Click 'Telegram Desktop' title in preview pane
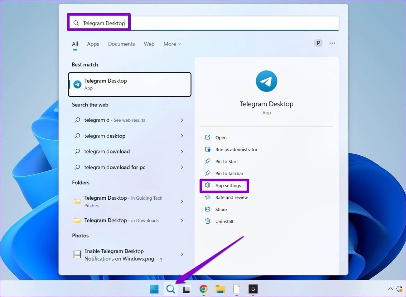406x297 pixels. [x=267, y=104]
